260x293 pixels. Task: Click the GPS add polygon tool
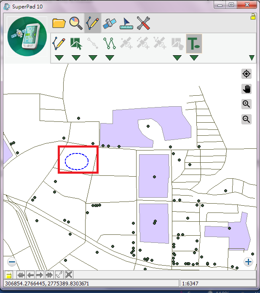click(160, 43)
